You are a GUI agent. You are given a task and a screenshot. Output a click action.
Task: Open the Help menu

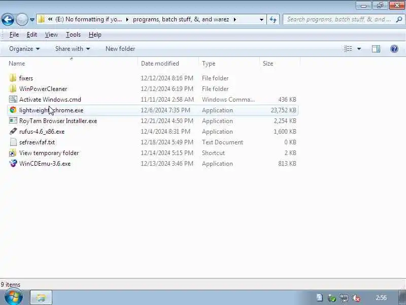(95, 35)
